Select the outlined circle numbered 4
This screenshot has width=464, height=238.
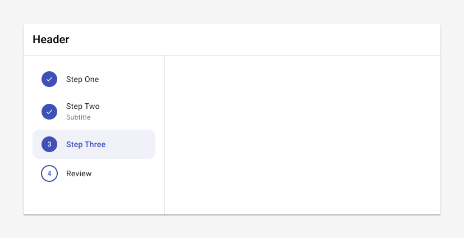pos(49,173)
